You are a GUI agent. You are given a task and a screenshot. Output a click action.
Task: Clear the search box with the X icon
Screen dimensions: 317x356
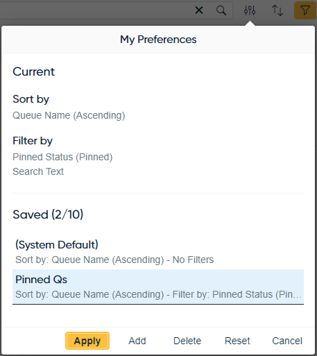[199, 10]
